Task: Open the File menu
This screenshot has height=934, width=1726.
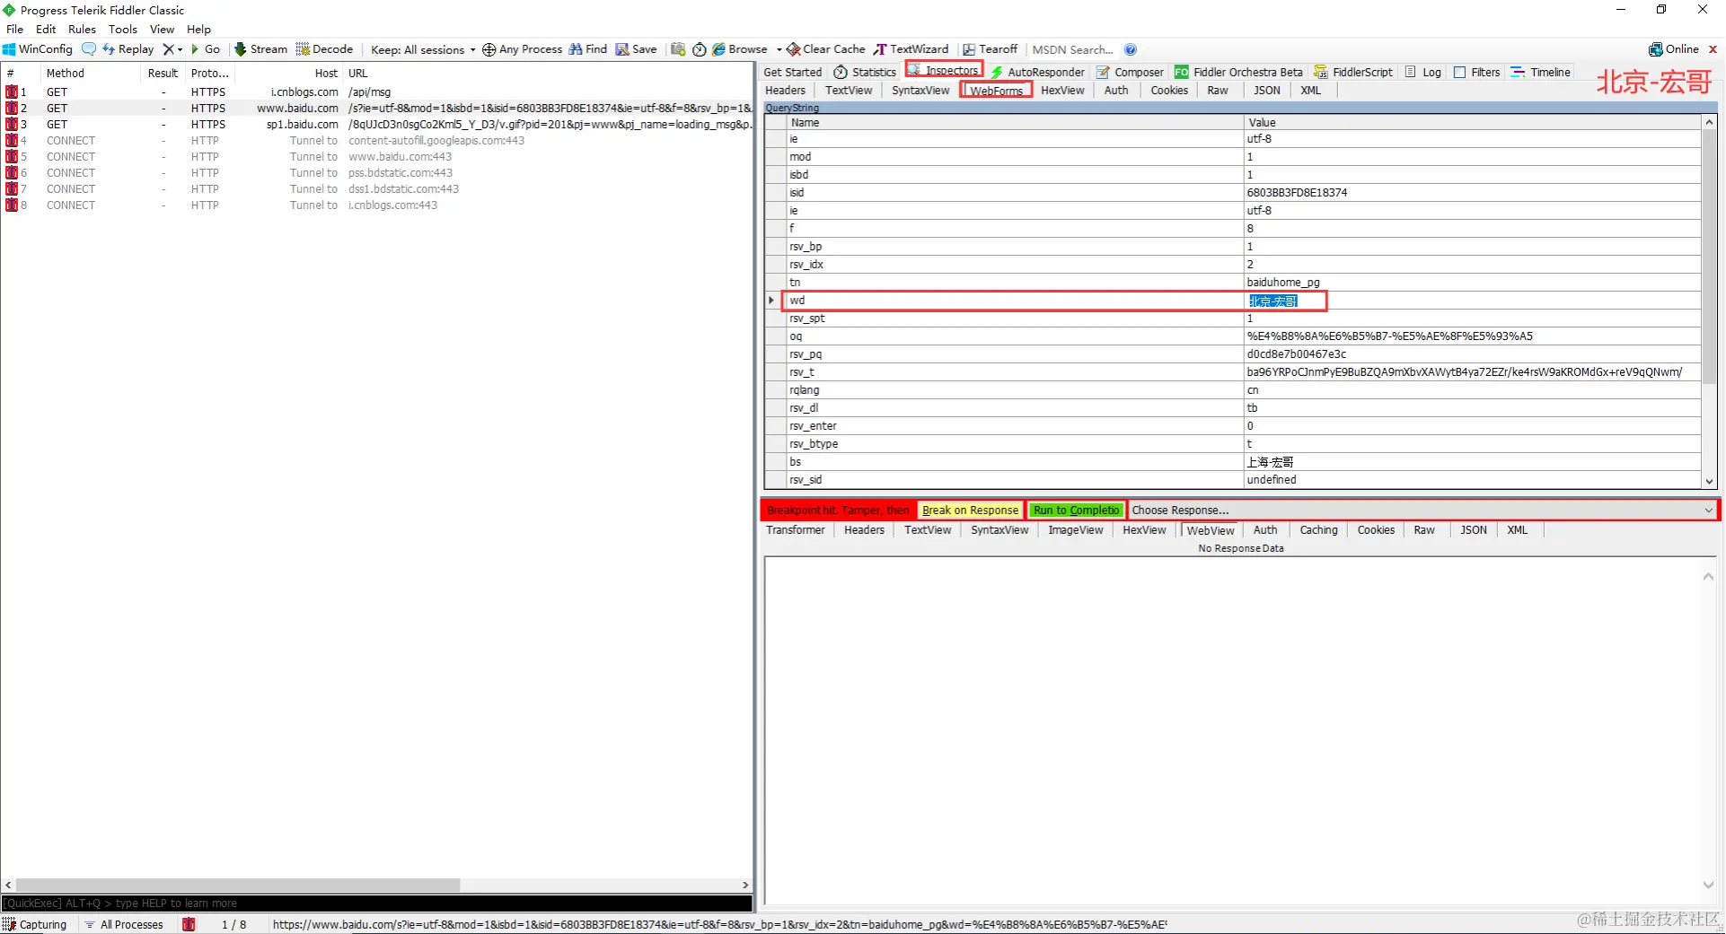Action: [x=15, y=29]
